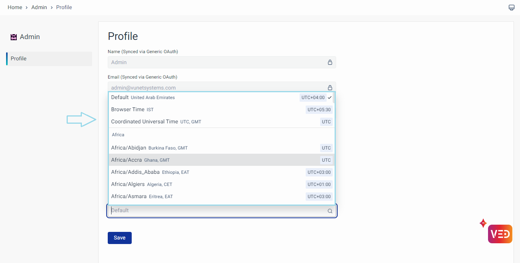520x263 pixels.
Task: Click the red sparkle icon above VED
Action: 483,223
